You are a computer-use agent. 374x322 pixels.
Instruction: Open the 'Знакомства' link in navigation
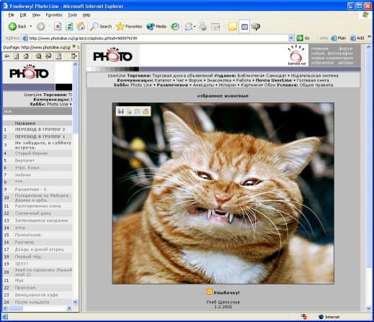pyautogui.click(x=219, y=80)
